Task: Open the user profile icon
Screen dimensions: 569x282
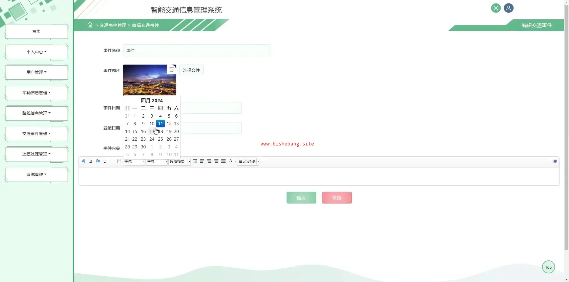Action: (x=509, y=8)
